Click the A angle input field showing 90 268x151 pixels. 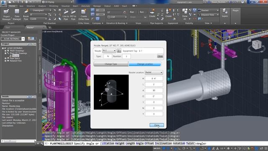coord(154,90)
